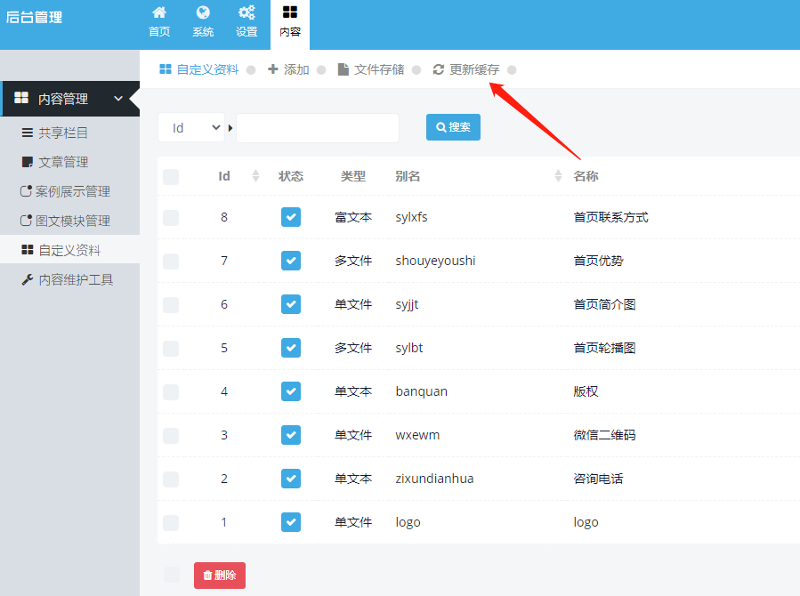This screenshot has width=800, height=596.
Task: Open 共享栏目 in the sidebar
Action: click(x=63, y=133)
